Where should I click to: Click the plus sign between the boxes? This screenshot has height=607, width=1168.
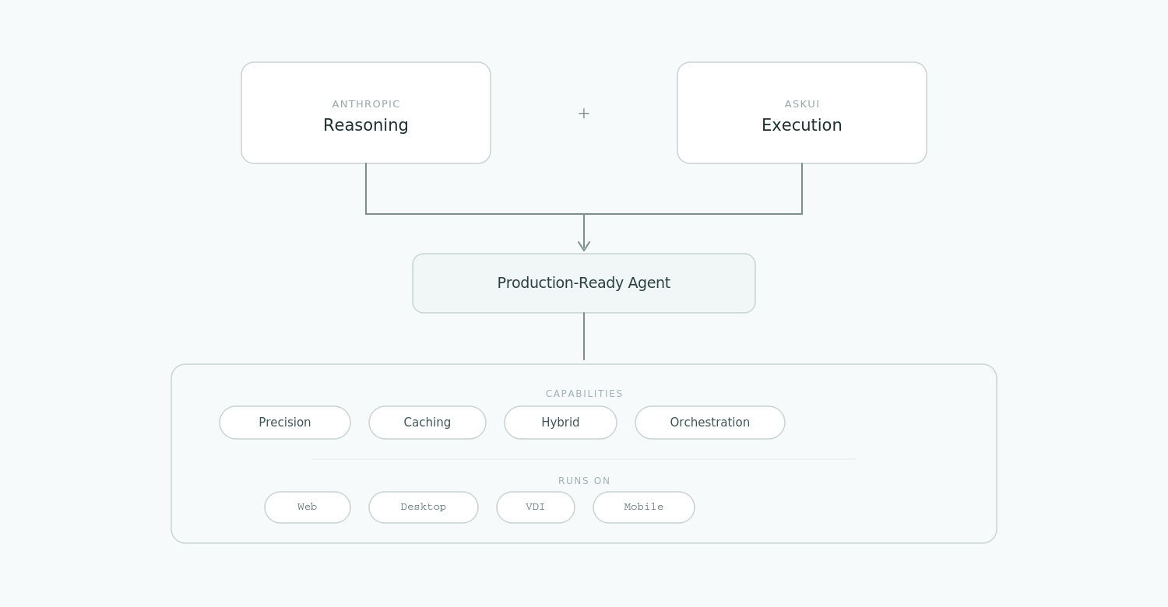pos(583,114)
